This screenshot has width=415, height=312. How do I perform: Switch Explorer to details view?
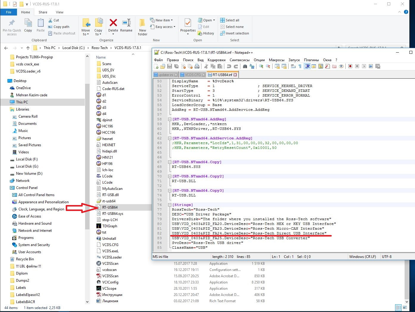(398, 308)
